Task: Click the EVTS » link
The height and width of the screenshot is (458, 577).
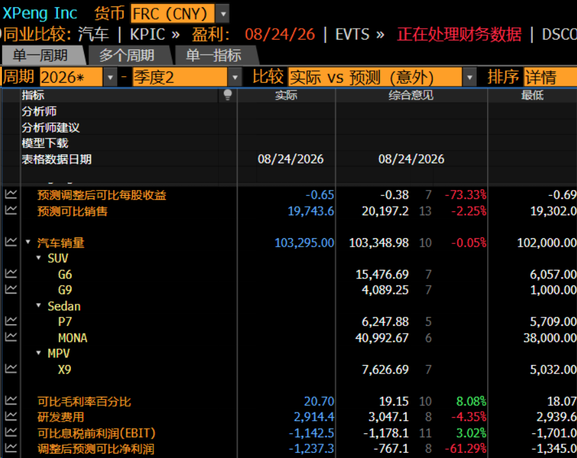Action: pos(360,34)
